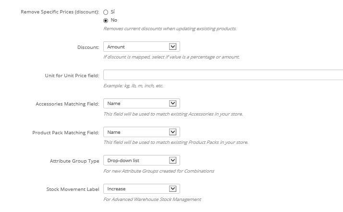
Task: Open Accessories Matching Field dropdown
Action: point(142,104)
